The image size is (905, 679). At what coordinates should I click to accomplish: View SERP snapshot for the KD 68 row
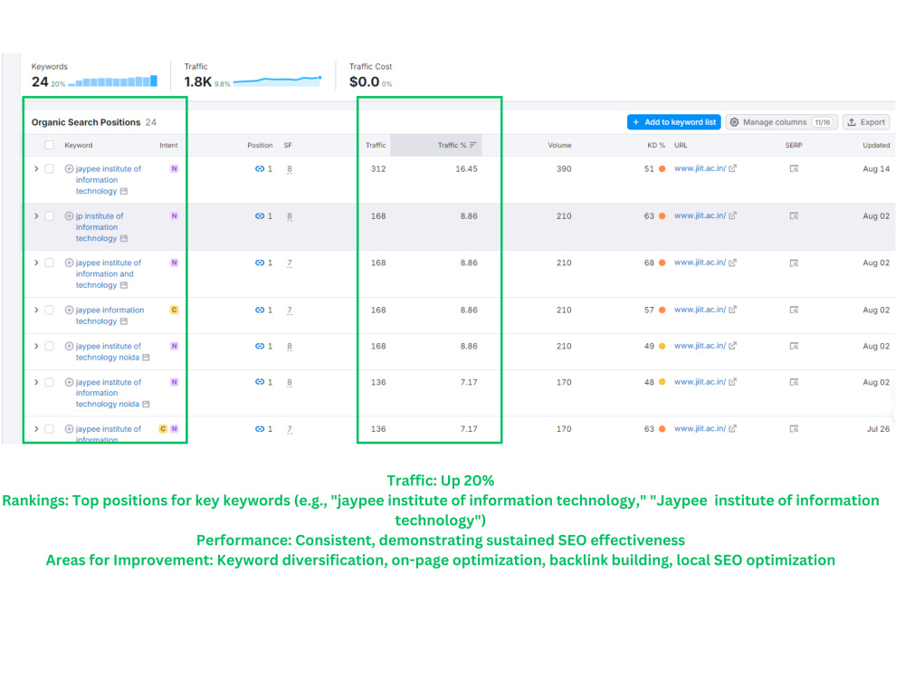(794, 263)
